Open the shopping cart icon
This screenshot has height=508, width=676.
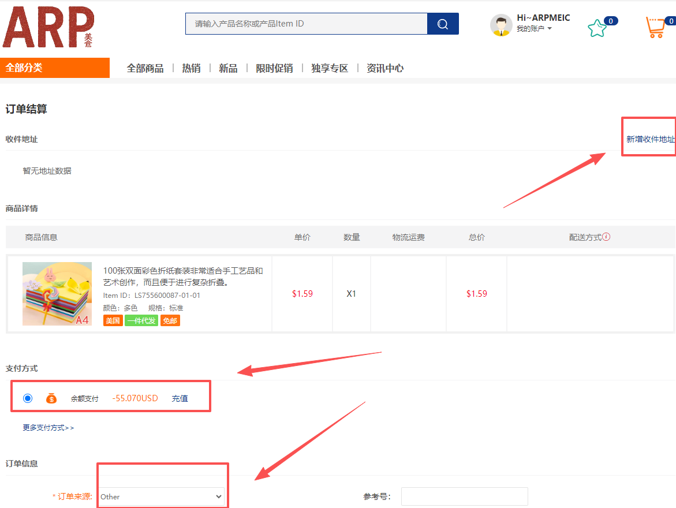click(655, 27)
